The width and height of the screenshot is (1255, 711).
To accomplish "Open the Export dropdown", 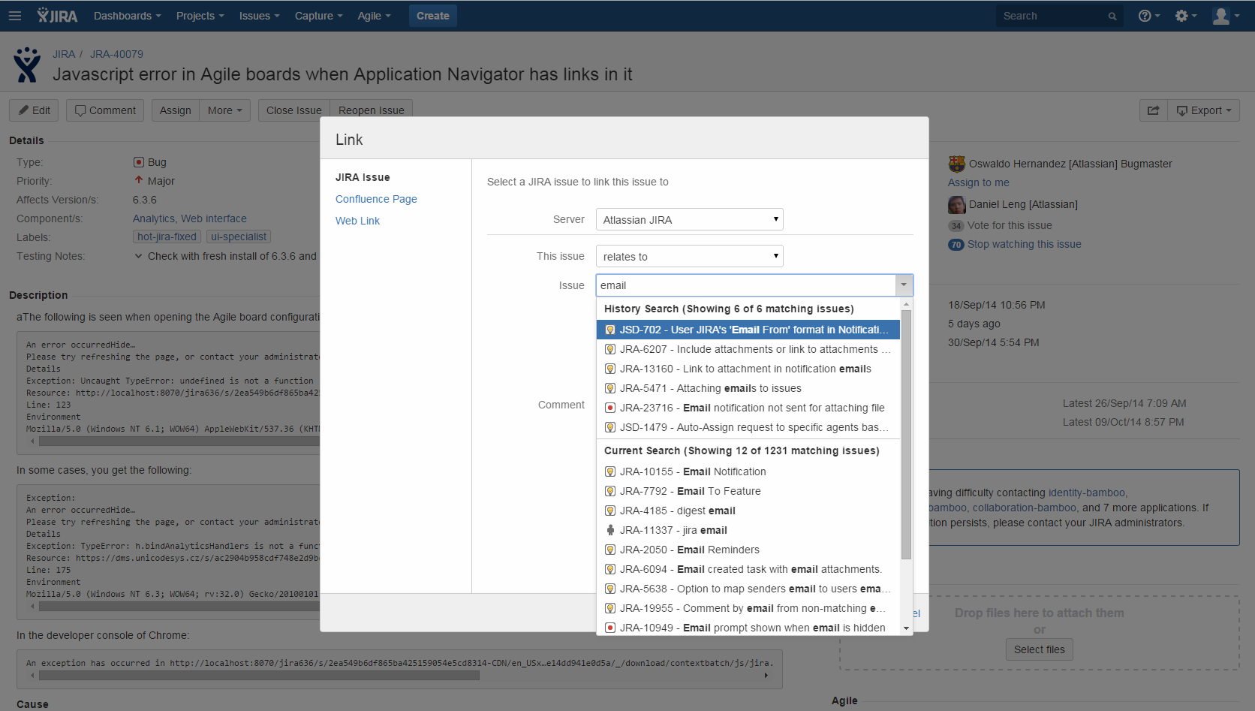I will click(1203, 110).
